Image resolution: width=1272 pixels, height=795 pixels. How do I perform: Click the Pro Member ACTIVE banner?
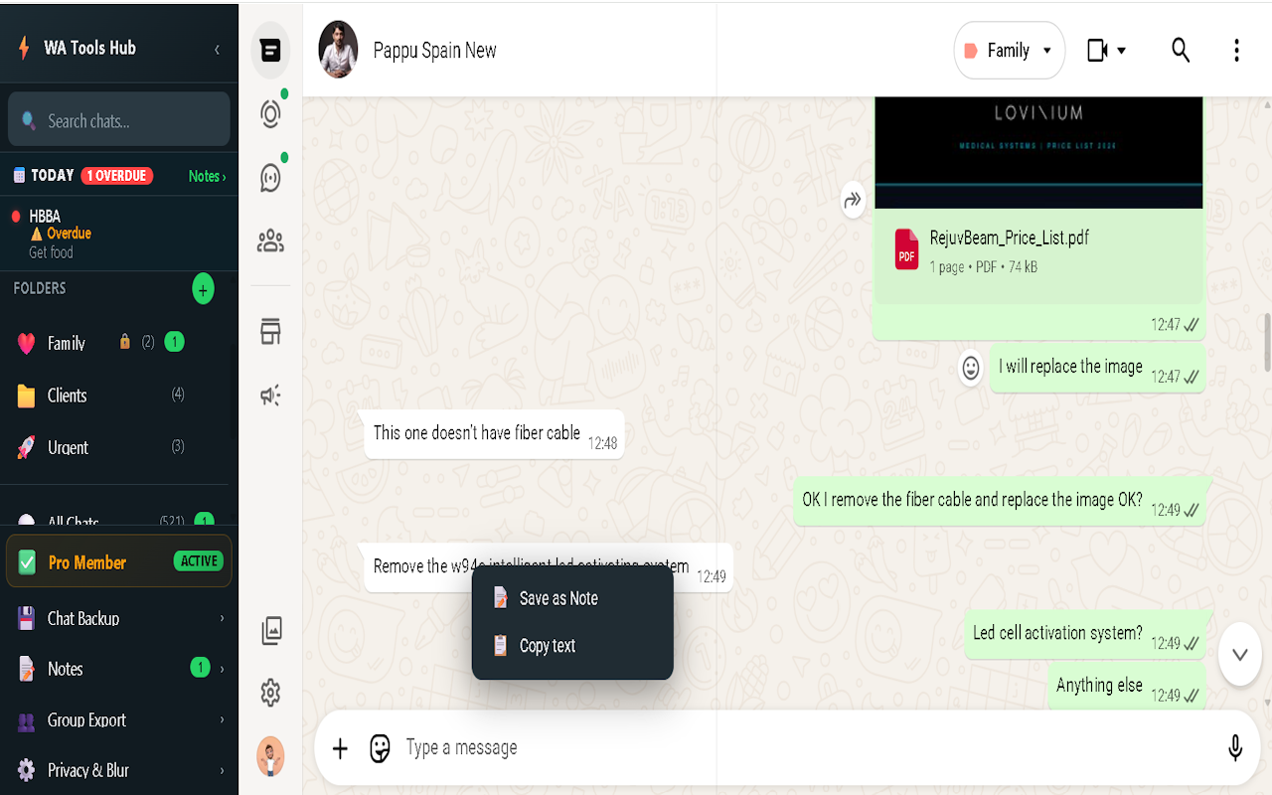119,561
